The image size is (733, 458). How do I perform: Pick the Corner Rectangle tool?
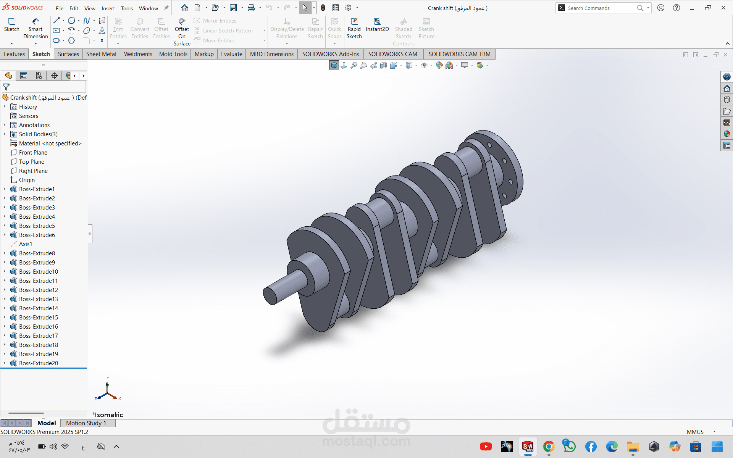tap(56, 31)
